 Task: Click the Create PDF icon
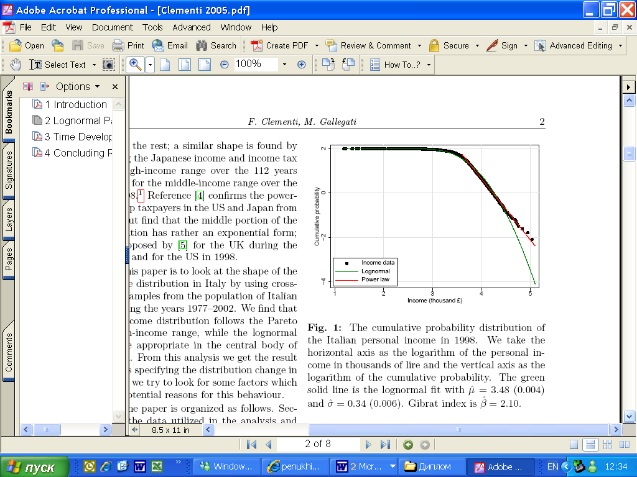pyautogui.click(x=257, y=45)
